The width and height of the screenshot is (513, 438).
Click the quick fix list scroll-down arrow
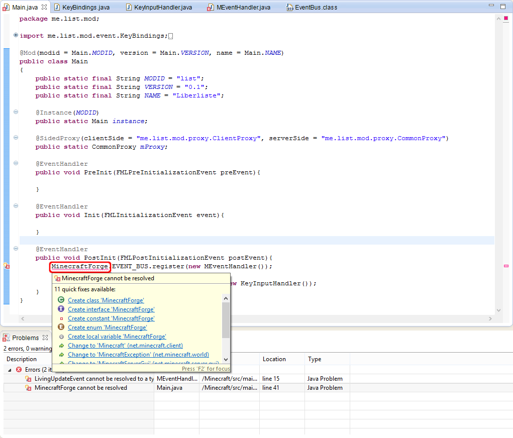(226, 359)
